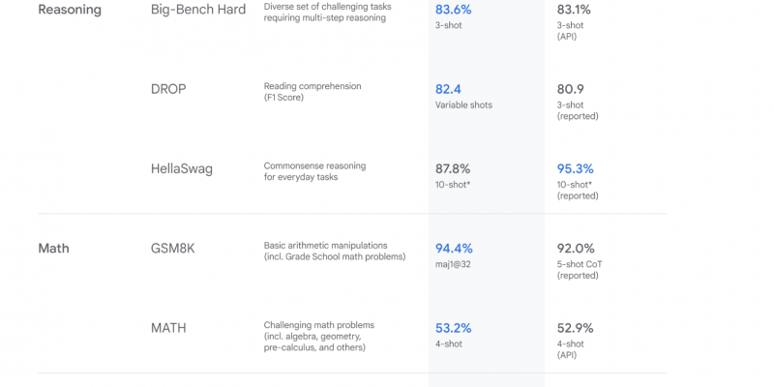
Task: Click the 95.3% HellaSwag score
Action: click(575, 169)
